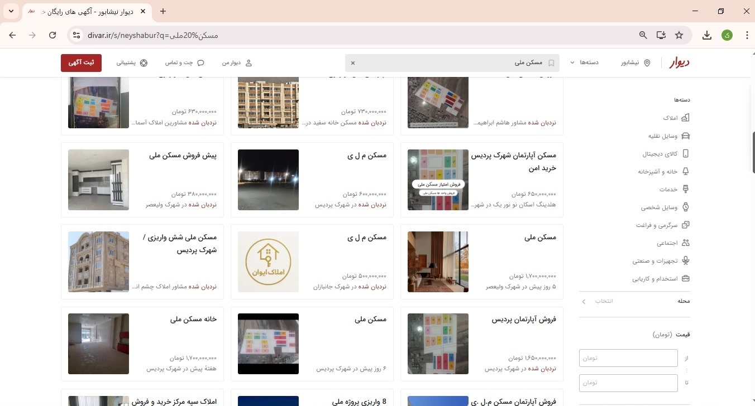
Task: Open the فروش آپارتمان پردیس listing link
Action: pyautogui.click(x=523, y=319)
